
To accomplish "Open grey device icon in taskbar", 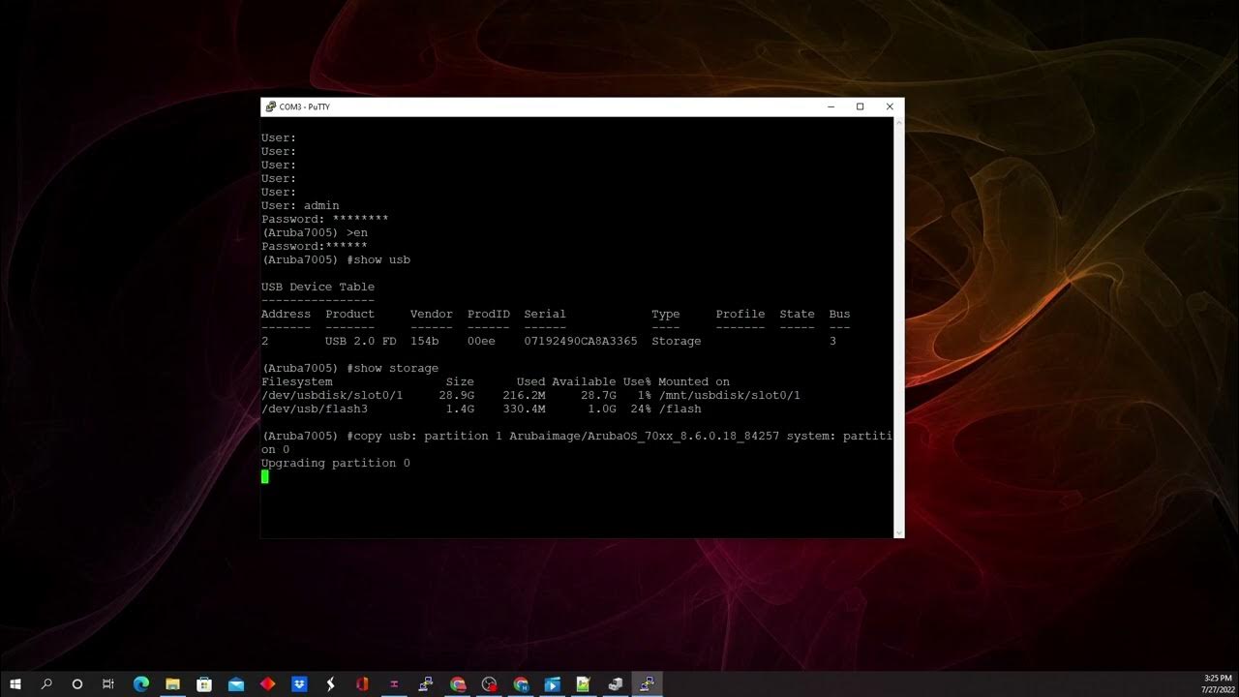I will (616, 684).
